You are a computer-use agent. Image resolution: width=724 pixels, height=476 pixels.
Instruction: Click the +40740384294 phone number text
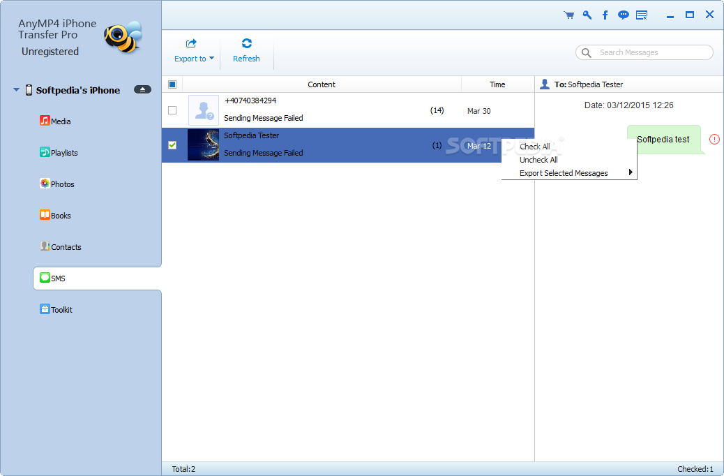pyautogui.click(x=250, y=101)
